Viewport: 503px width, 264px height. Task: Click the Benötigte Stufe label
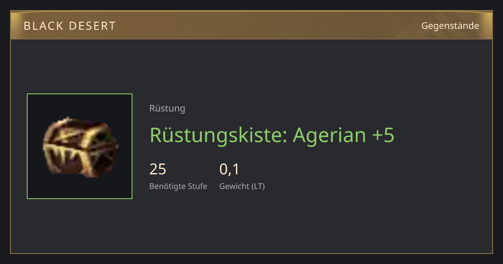[x=178, y=186]
